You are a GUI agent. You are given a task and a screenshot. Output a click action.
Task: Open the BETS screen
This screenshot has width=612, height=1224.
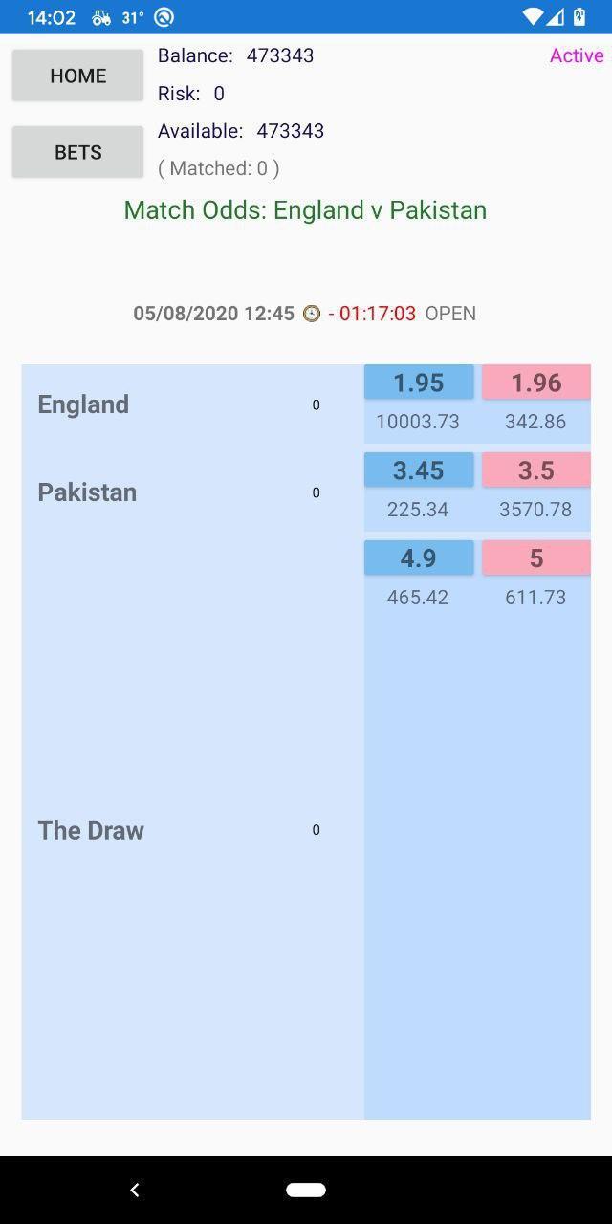[77, 152]
